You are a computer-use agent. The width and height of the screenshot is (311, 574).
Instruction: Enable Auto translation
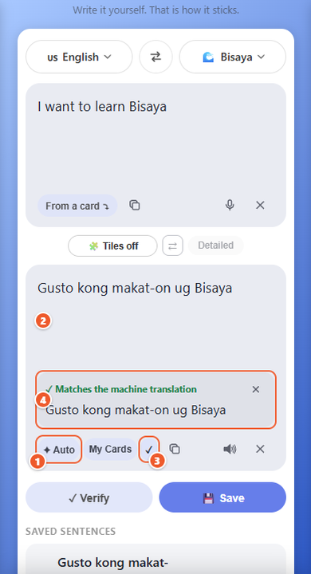(x=59, y=449)
